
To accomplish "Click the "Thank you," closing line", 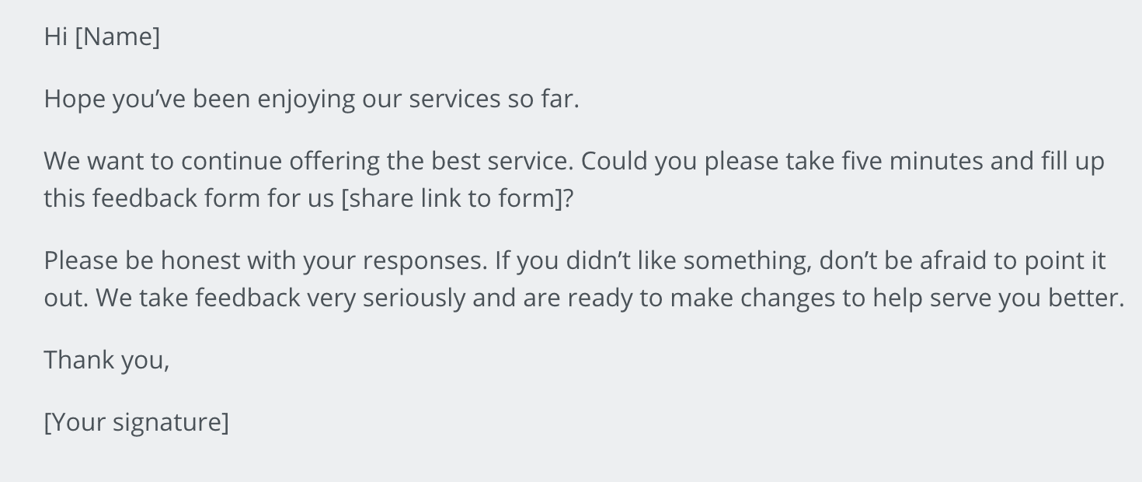I will coord(106,360).
